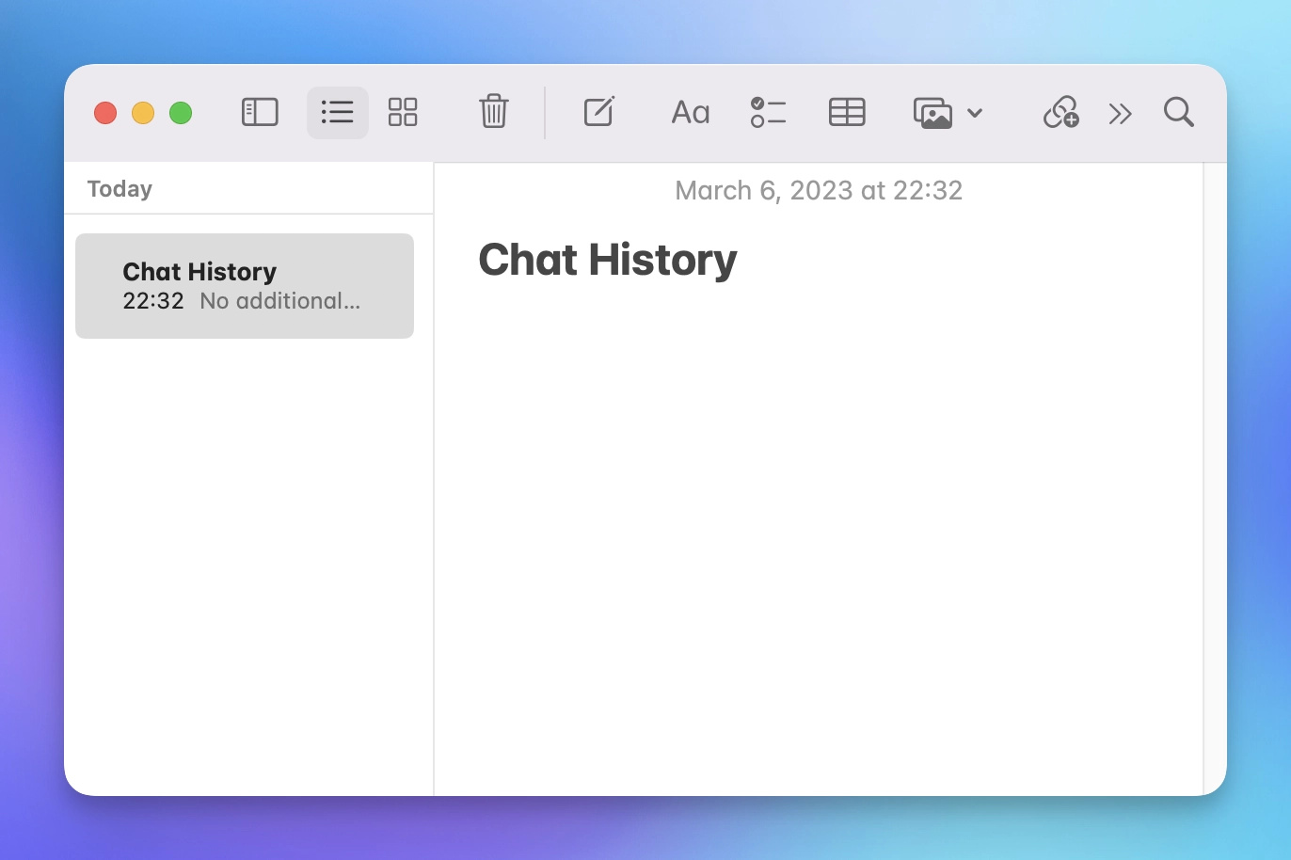Click the Chat History note title
This screenshot has width=1291, height=860.
608,262
